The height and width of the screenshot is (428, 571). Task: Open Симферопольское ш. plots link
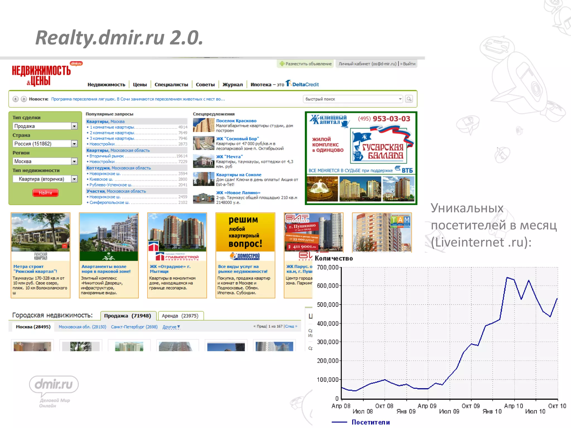pos(109,202)
